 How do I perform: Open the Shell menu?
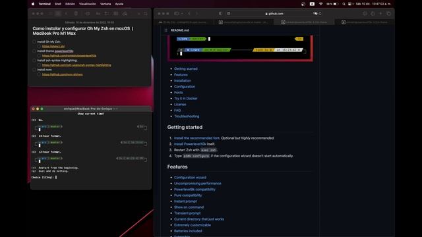coord(58,4)
